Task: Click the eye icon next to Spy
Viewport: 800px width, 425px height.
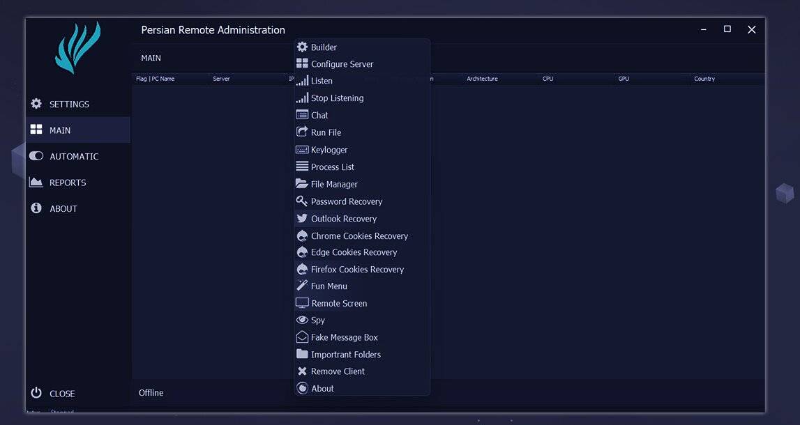Action: point(302,320)
